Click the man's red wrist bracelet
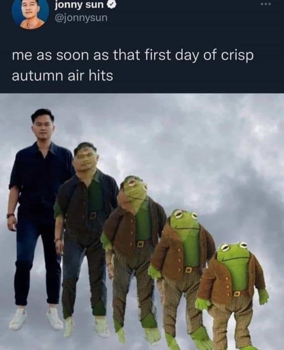This screenshot has height=350, width=284. click(x=10, y=216)
